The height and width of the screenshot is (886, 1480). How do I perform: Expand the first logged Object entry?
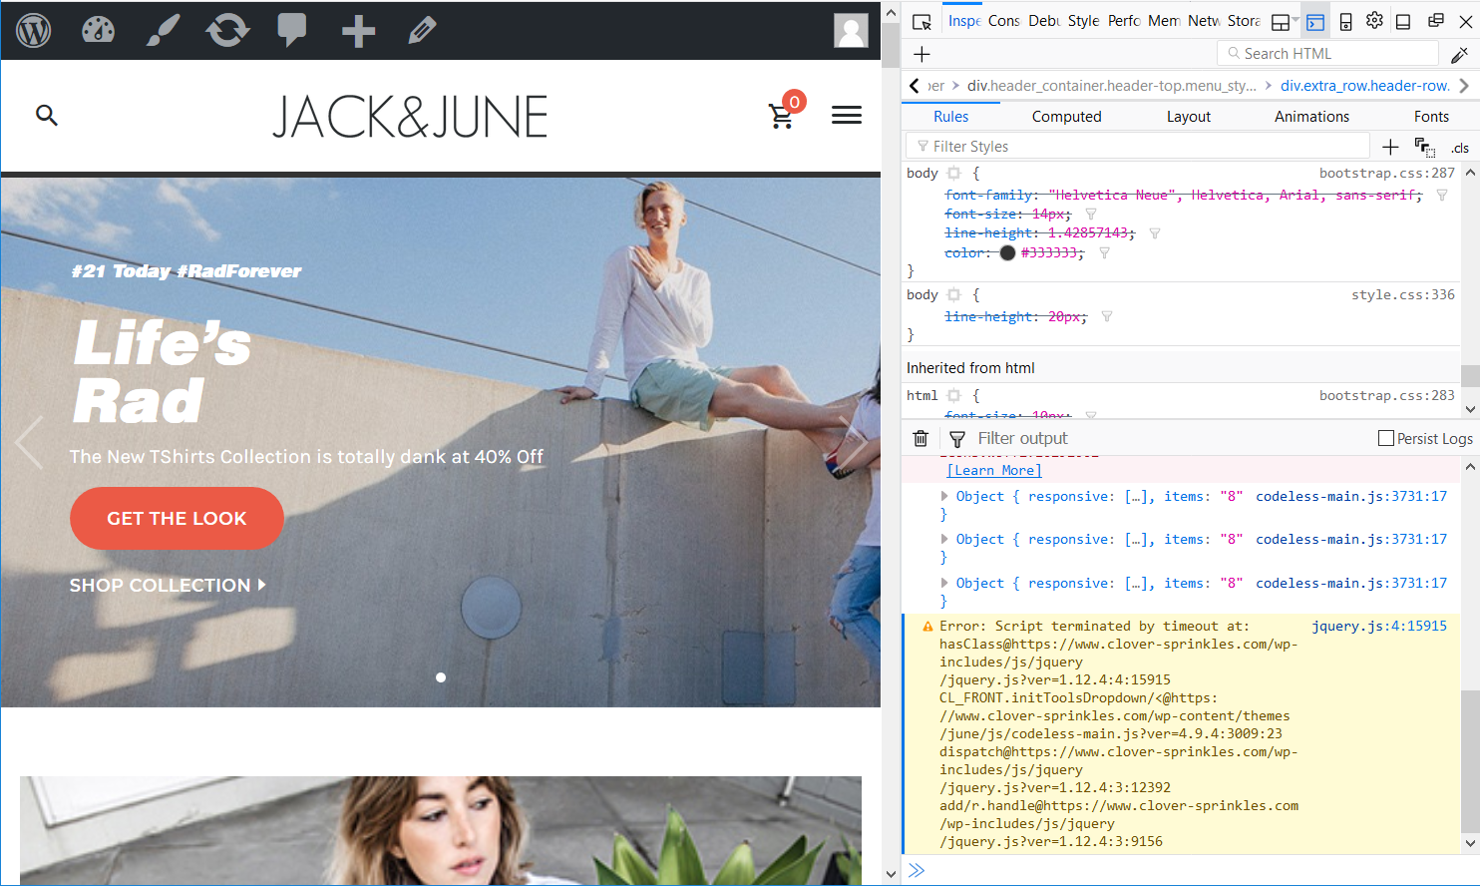[944, 496]
